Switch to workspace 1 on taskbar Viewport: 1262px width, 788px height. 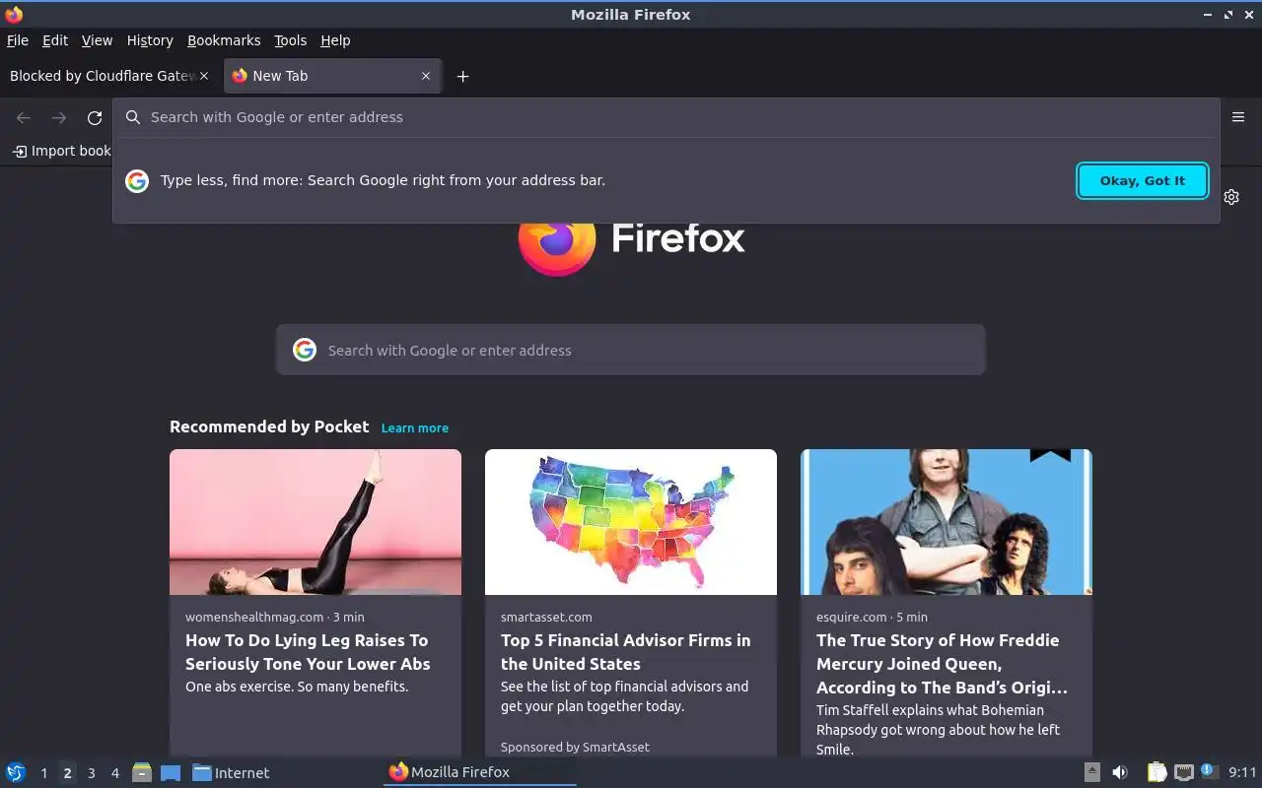(43, 773)
